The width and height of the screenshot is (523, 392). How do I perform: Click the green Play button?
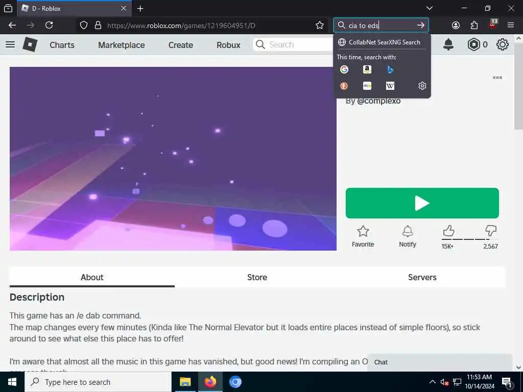(x=422, y=203)
